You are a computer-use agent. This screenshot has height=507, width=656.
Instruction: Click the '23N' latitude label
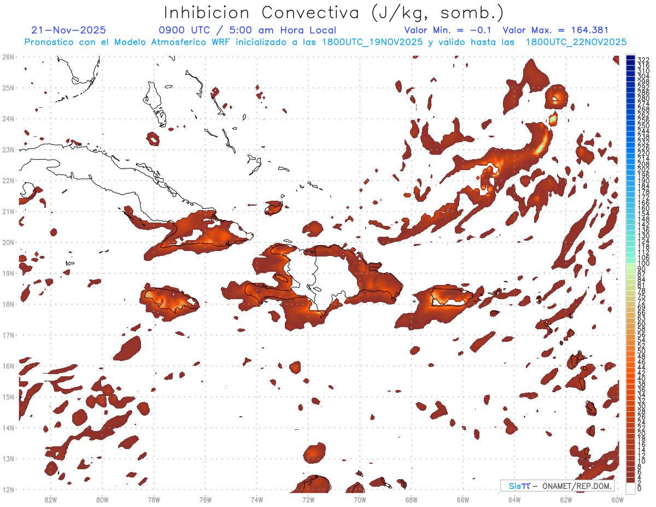point(8,149)
